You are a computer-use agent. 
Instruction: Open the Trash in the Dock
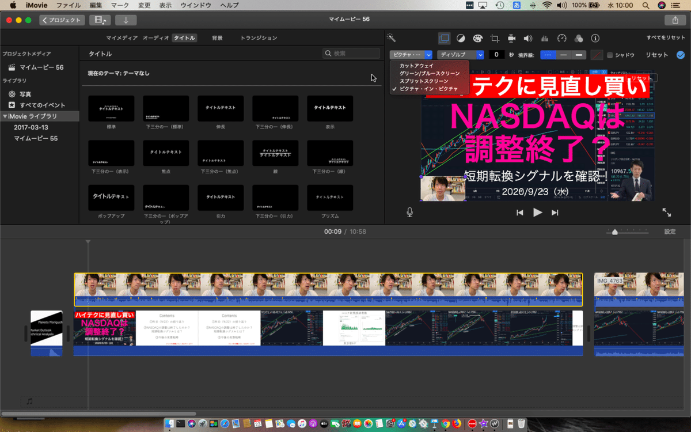521,423
